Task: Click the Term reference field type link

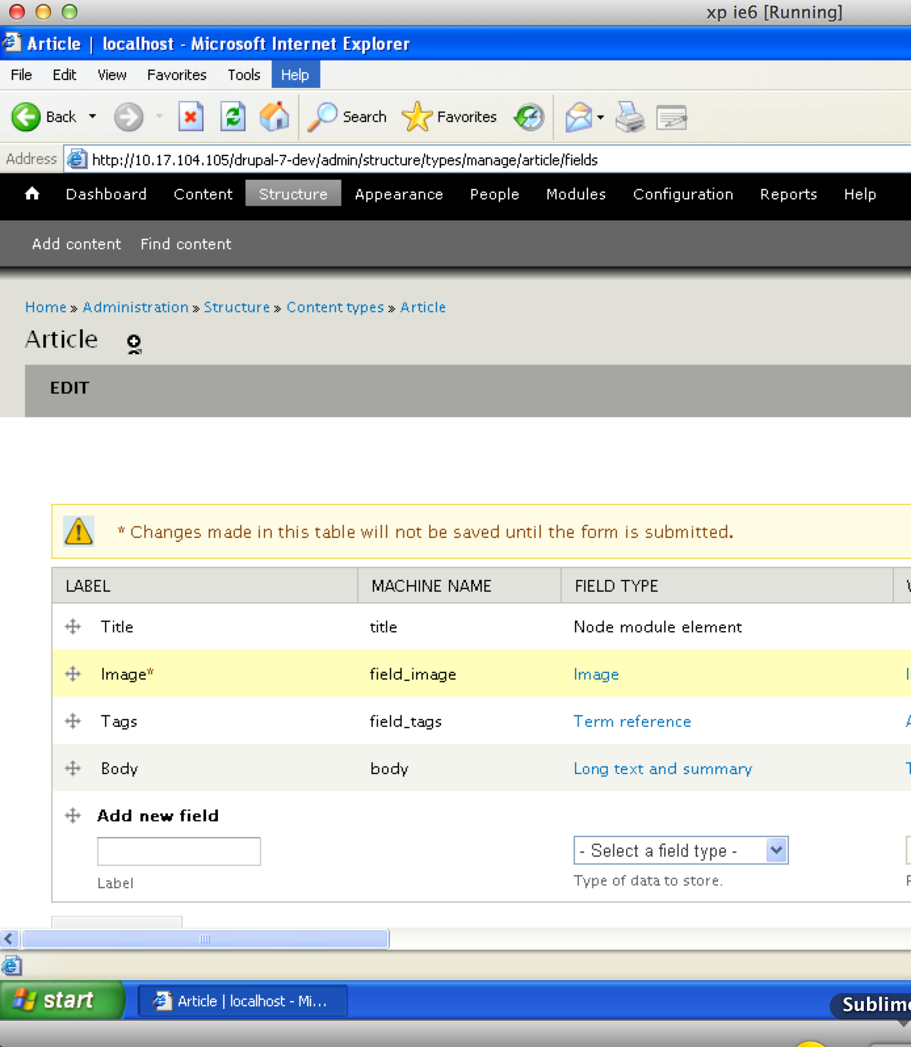Action: [632, 722]
